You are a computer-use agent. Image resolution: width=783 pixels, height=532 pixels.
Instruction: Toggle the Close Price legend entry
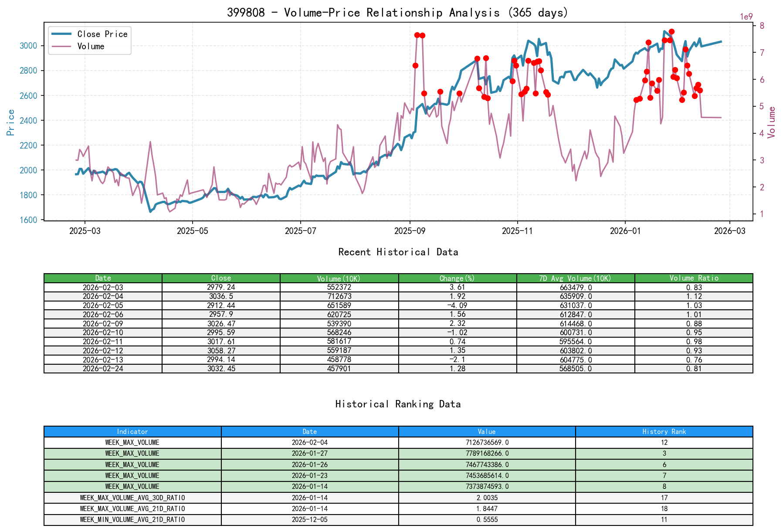(102, 34)
